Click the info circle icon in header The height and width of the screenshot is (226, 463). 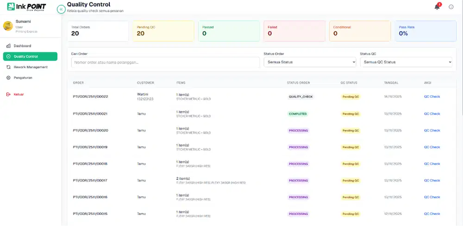pyautogui.click(x=451, y=7)
